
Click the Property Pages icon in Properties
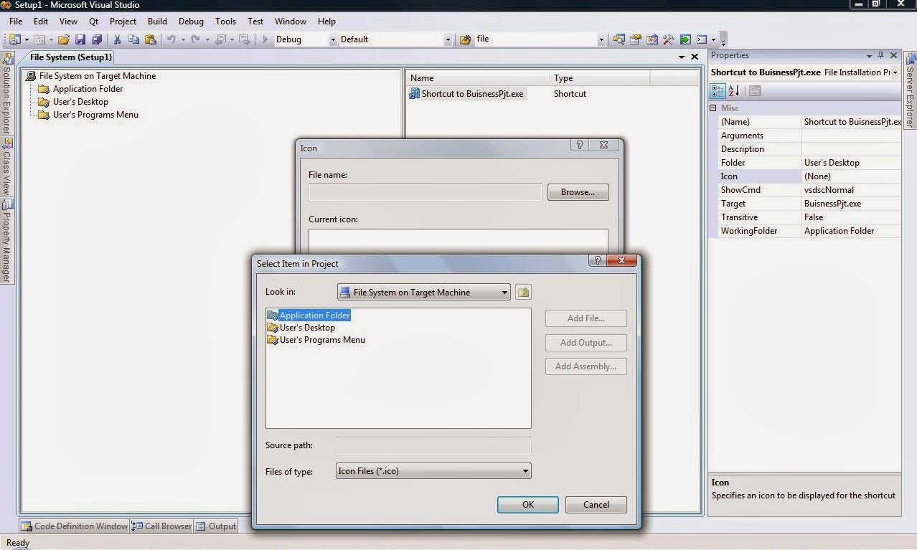755,91
